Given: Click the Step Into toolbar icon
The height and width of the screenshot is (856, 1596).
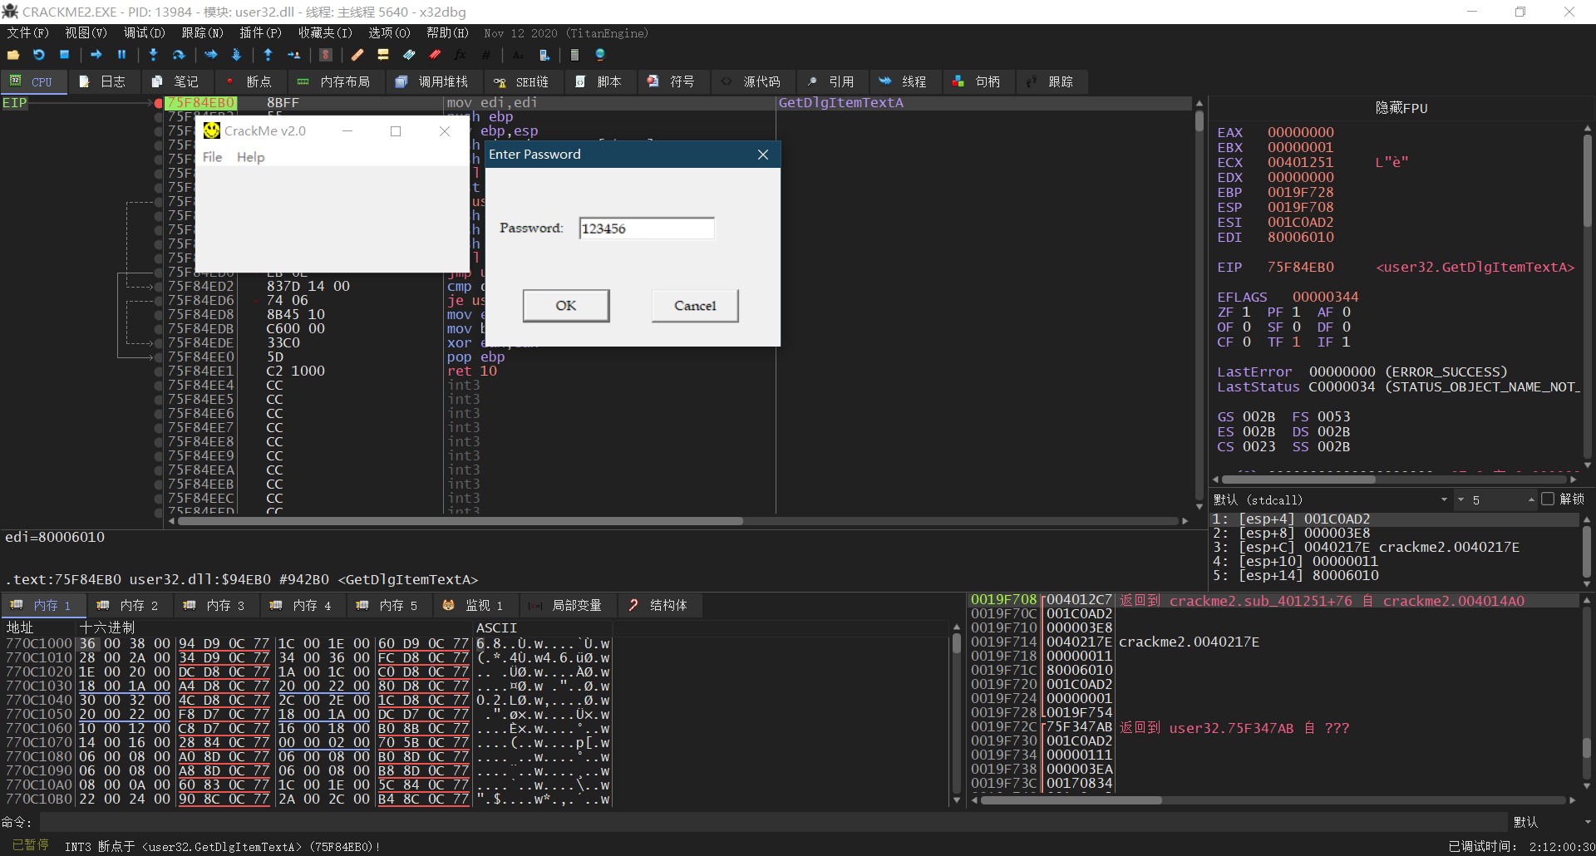Looking at the screenshot, I should coord(153,55).
